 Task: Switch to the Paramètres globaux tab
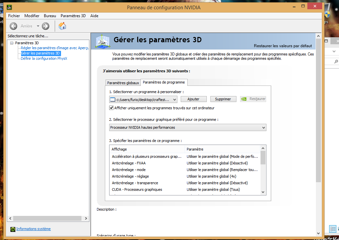point(123,83)
